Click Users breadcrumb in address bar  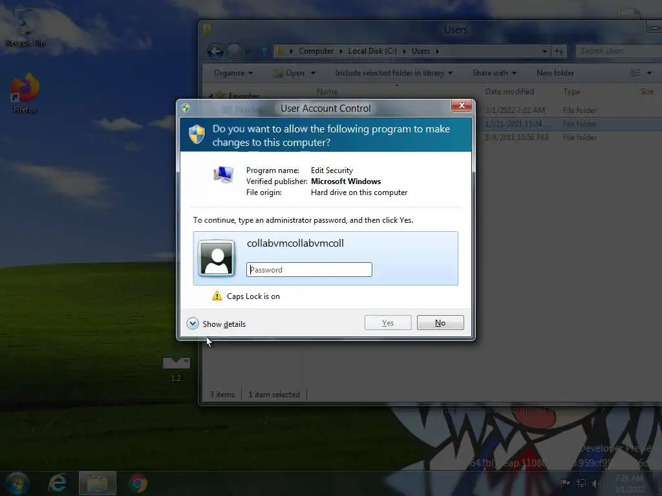(420, 51)
